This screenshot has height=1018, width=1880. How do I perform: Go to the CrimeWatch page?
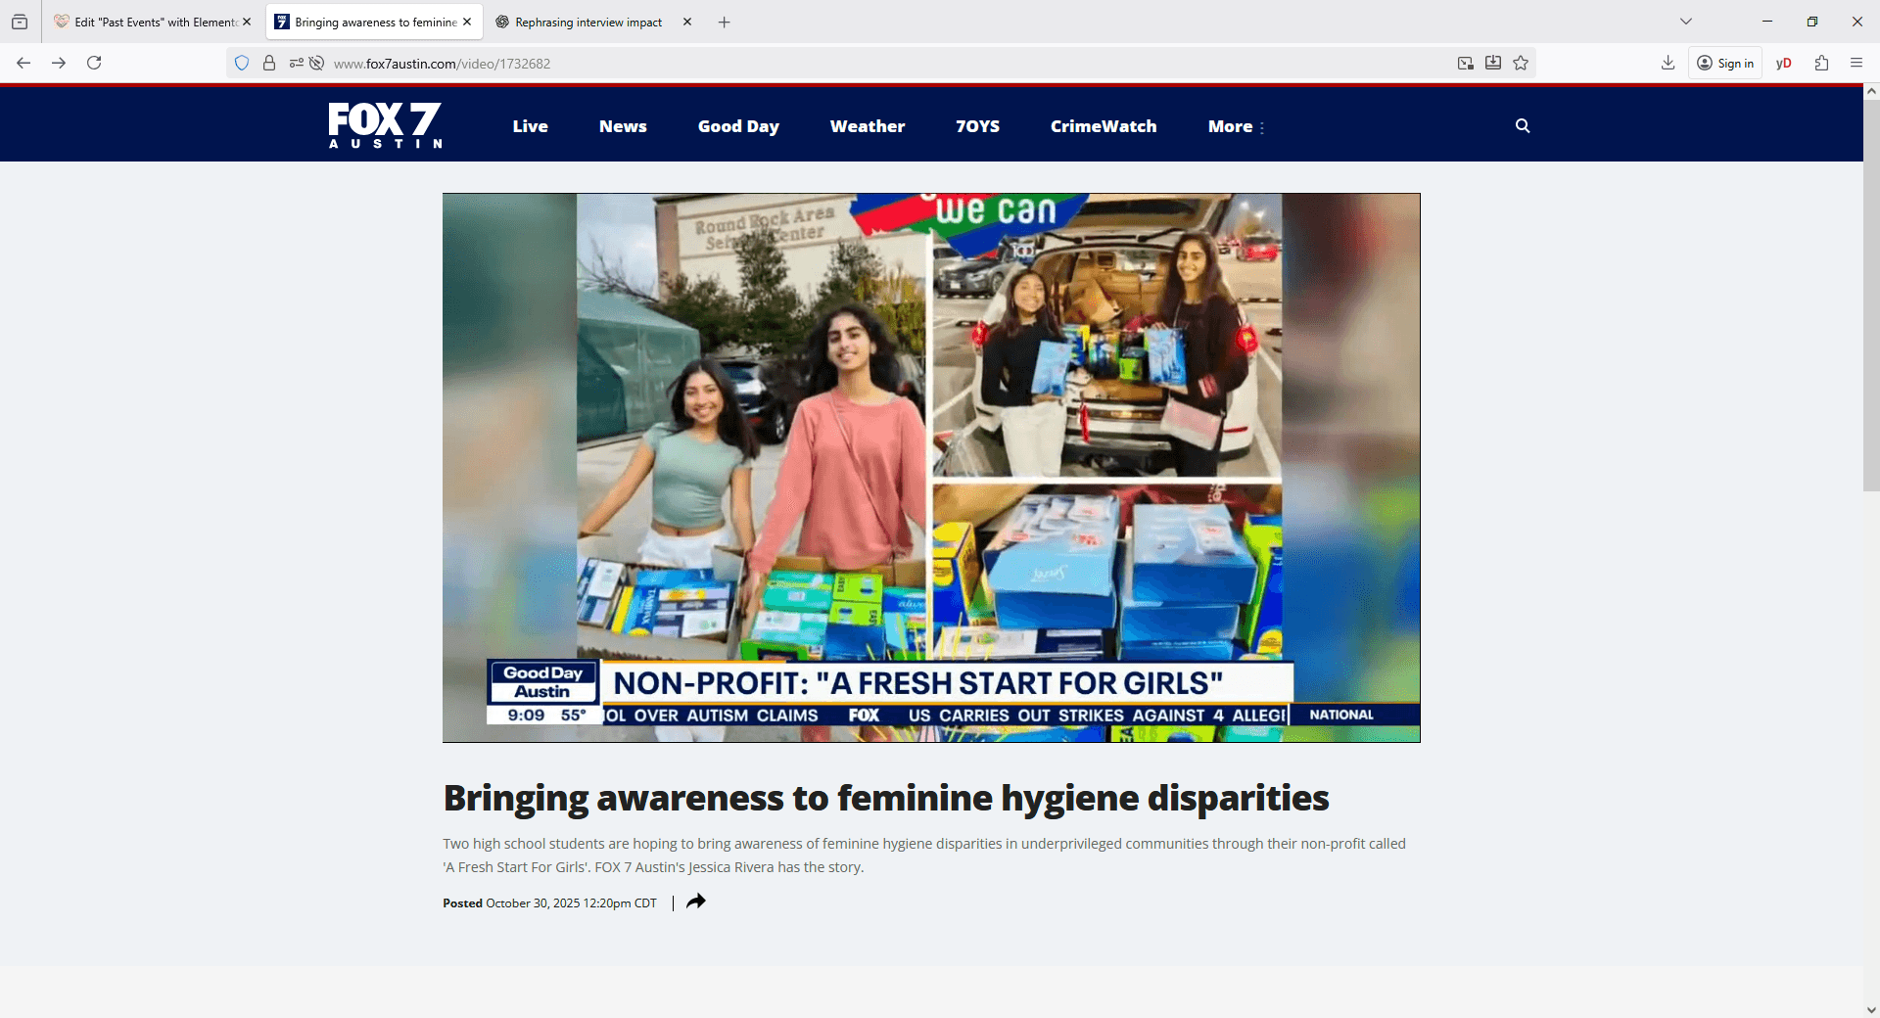pyautogui.click(x=1103, y=127)
